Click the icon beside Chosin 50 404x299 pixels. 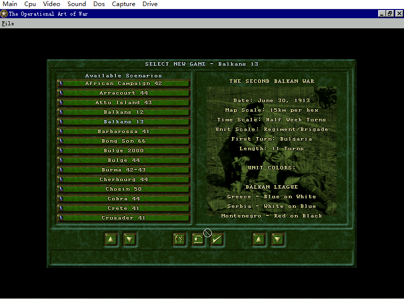[x=61, y=189]
